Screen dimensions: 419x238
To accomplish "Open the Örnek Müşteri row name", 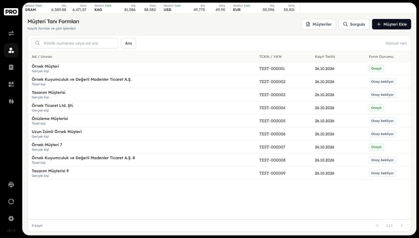I will (x=45, y=66).
